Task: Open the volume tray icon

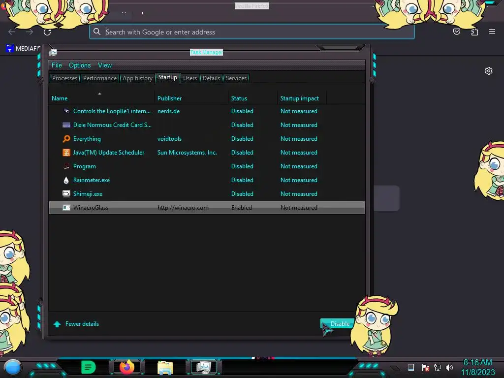Action: (449, 367)
